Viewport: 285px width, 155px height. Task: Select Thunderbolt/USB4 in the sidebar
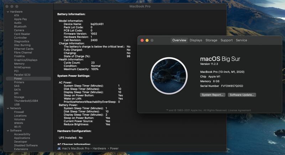pyautogui.click(x=26, y=101)
